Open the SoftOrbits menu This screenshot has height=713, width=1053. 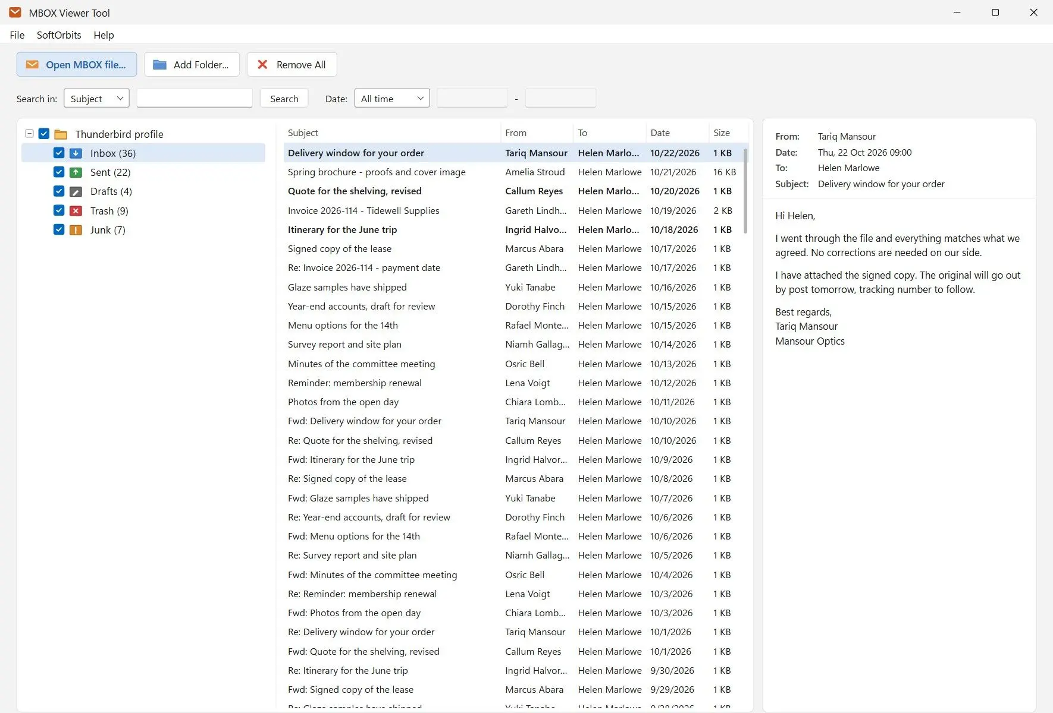[x=59, y=35]
